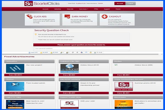The height and width of the screenshot is (110, 165).
Task: Open the View Ads menu item
Action: click(70, 9)
